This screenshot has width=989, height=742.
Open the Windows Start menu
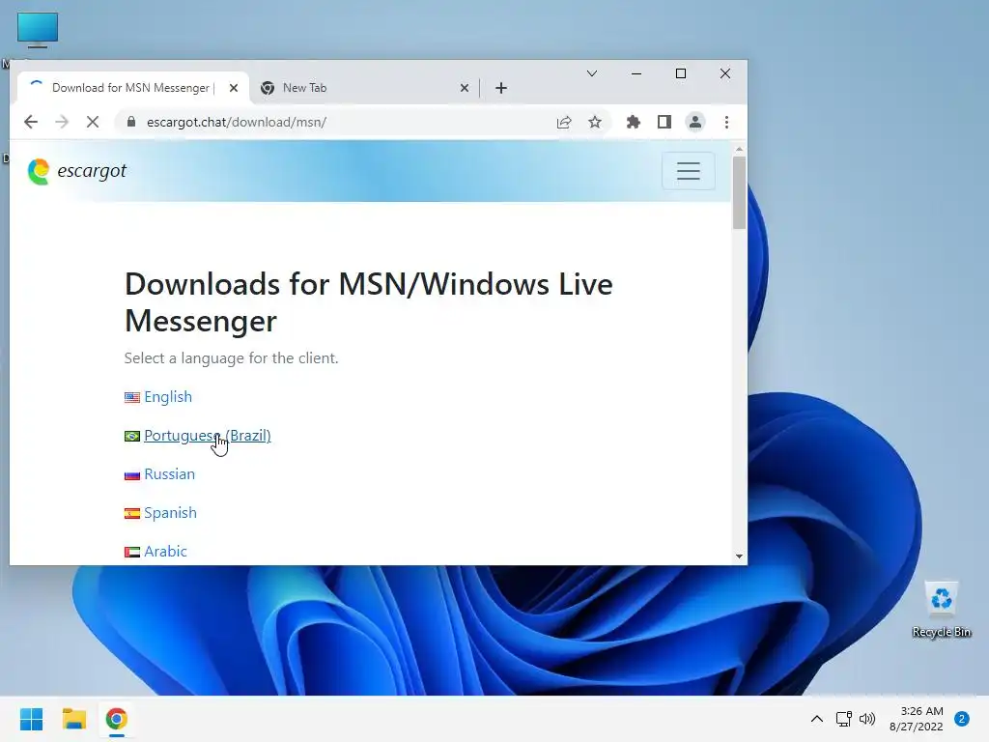32,719
